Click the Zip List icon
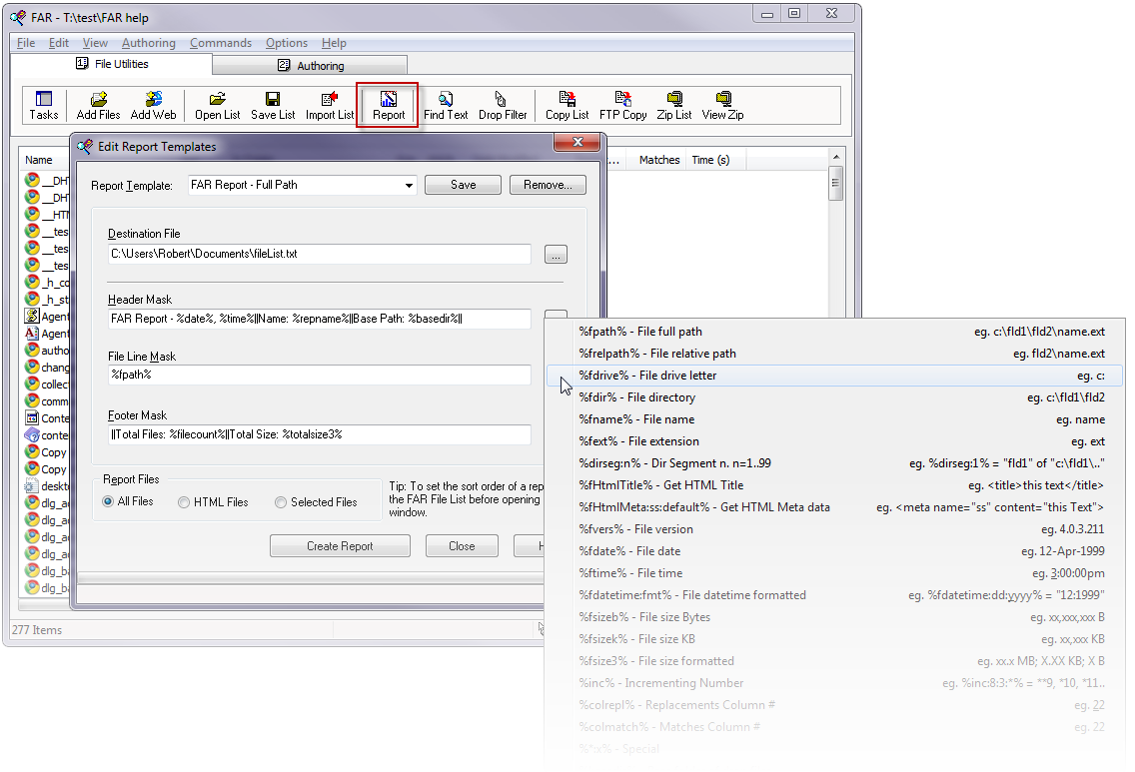1135x772 pixels. (x=674, y=105)
